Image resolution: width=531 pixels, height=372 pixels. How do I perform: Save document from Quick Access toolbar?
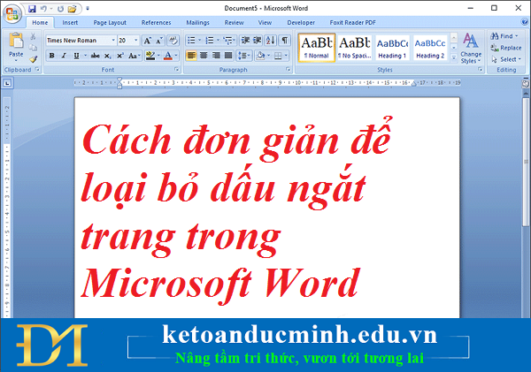point(32,9)
